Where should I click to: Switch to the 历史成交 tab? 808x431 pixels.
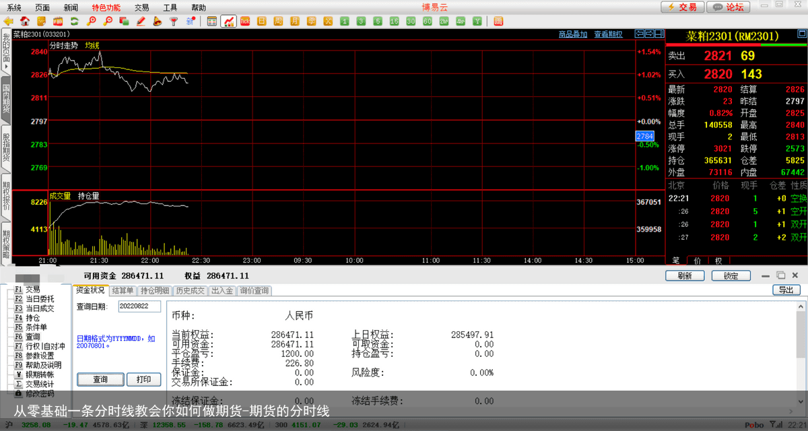click(191, 291)
